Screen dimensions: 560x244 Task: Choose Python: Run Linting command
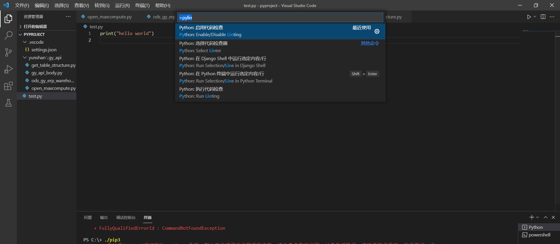pos(280,93)
